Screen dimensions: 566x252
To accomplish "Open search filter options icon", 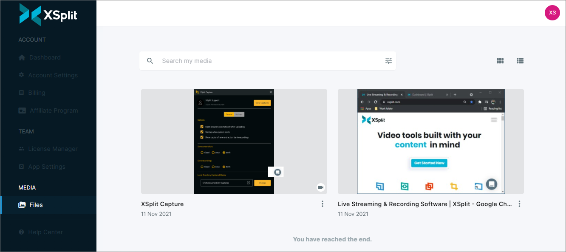I will [x=388, y=61].
